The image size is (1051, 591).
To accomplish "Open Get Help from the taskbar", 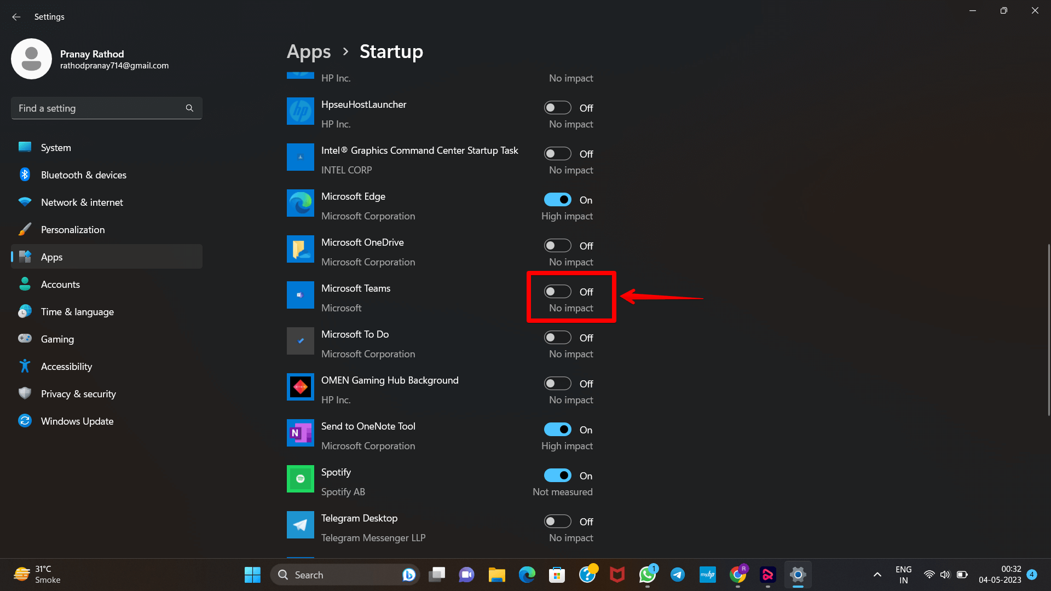I will [x=587, y=575].
